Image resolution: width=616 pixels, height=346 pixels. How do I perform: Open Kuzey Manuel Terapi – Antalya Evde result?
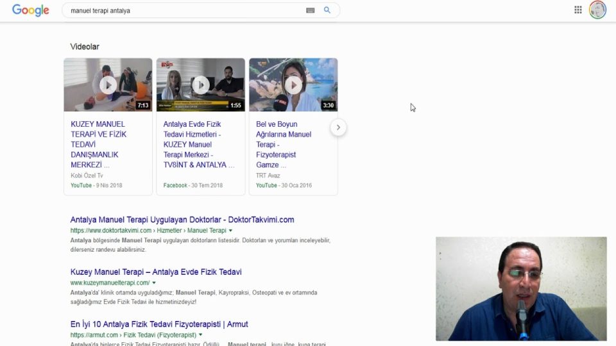pyautogui.click(x=156, y=272)
